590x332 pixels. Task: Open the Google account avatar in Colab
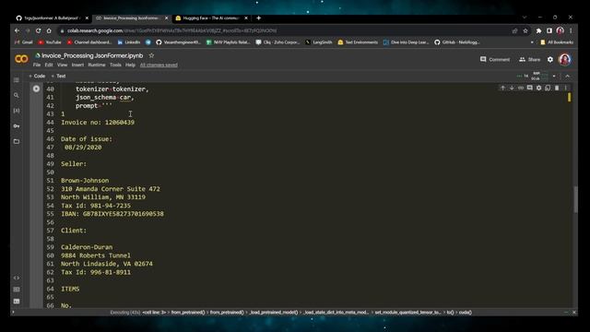pos(565,59)
